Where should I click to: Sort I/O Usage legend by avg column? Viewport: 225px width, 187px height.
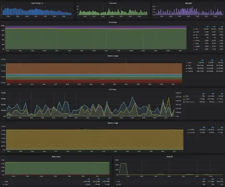222,94
